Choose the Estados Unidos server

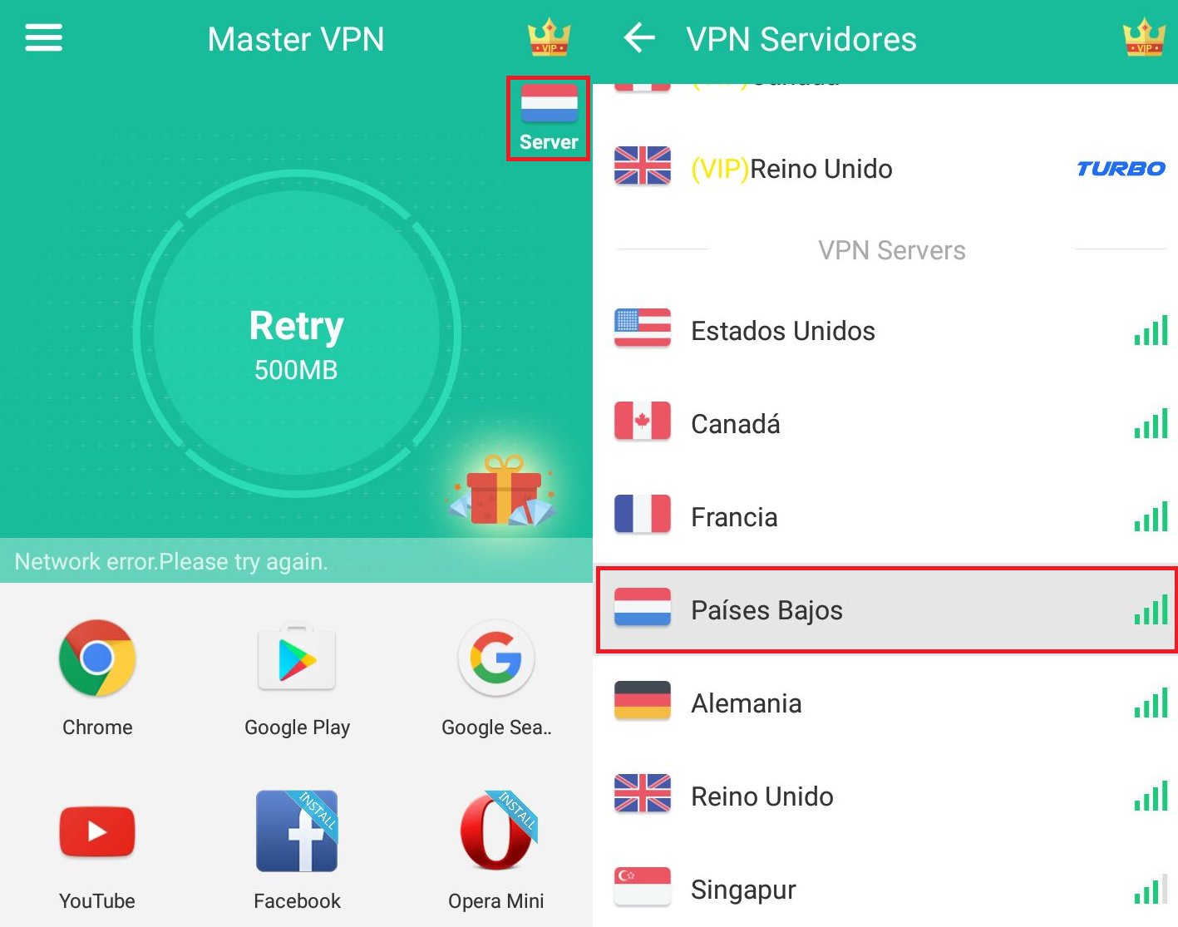pyautogui.click(x=885, y=331)
